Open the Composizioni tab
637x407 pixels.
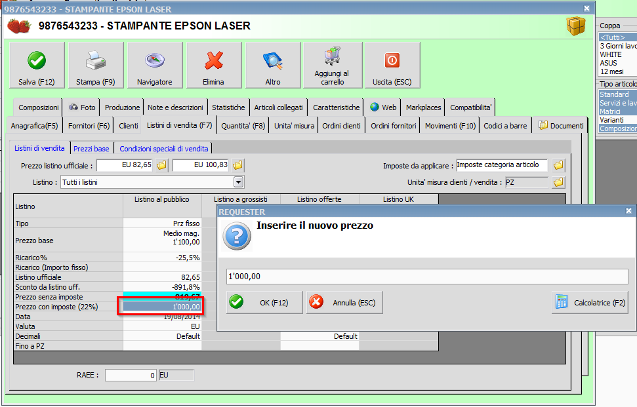[39, 107]
